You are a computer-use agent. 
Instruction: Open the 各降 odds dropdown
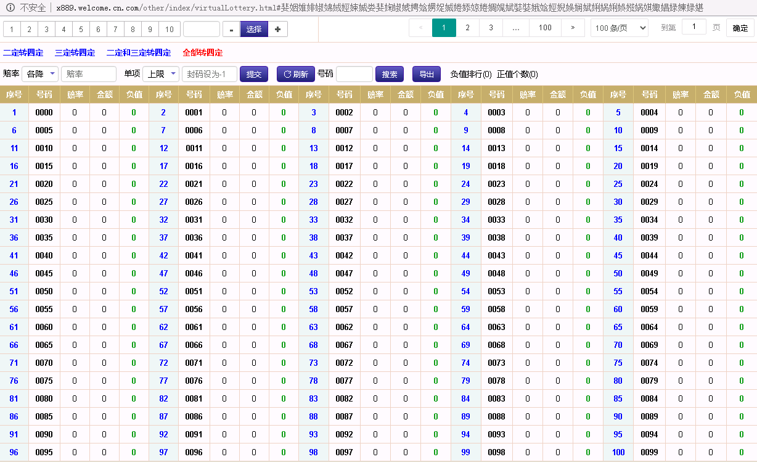click(41, 73)
